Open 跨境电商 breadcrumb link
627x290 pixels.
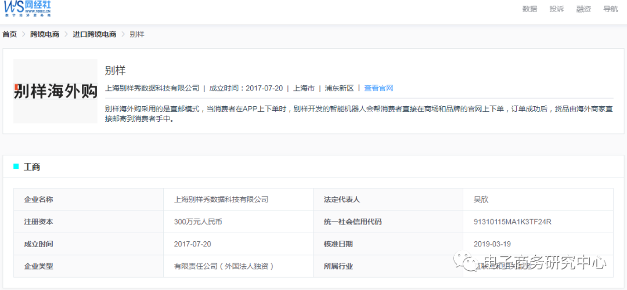click(45, 34)
